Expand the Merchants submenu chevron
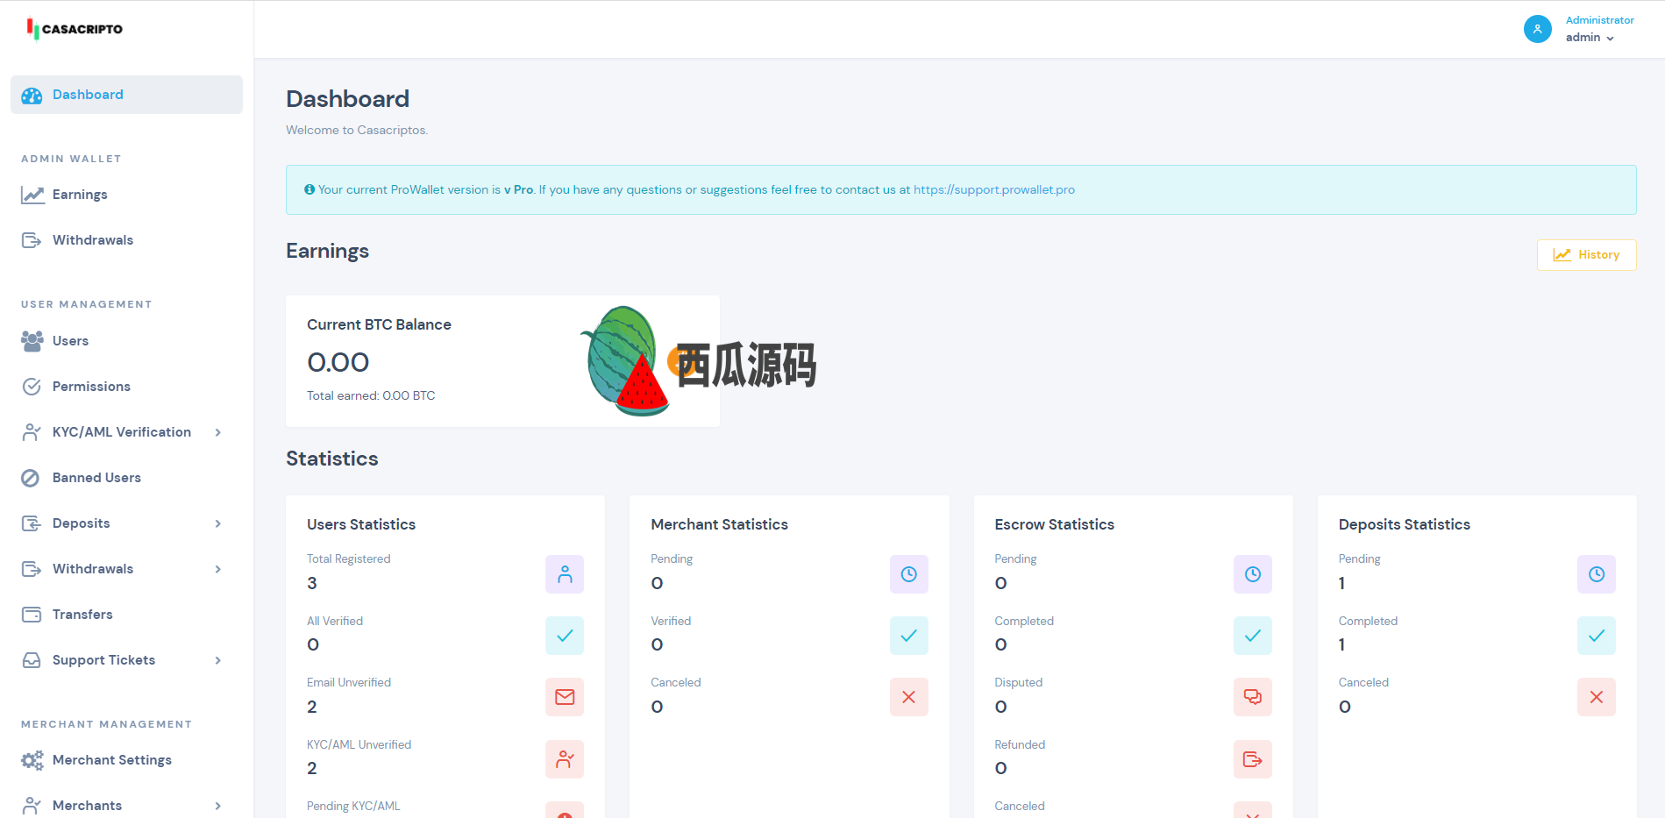 [x=218, y=806]
